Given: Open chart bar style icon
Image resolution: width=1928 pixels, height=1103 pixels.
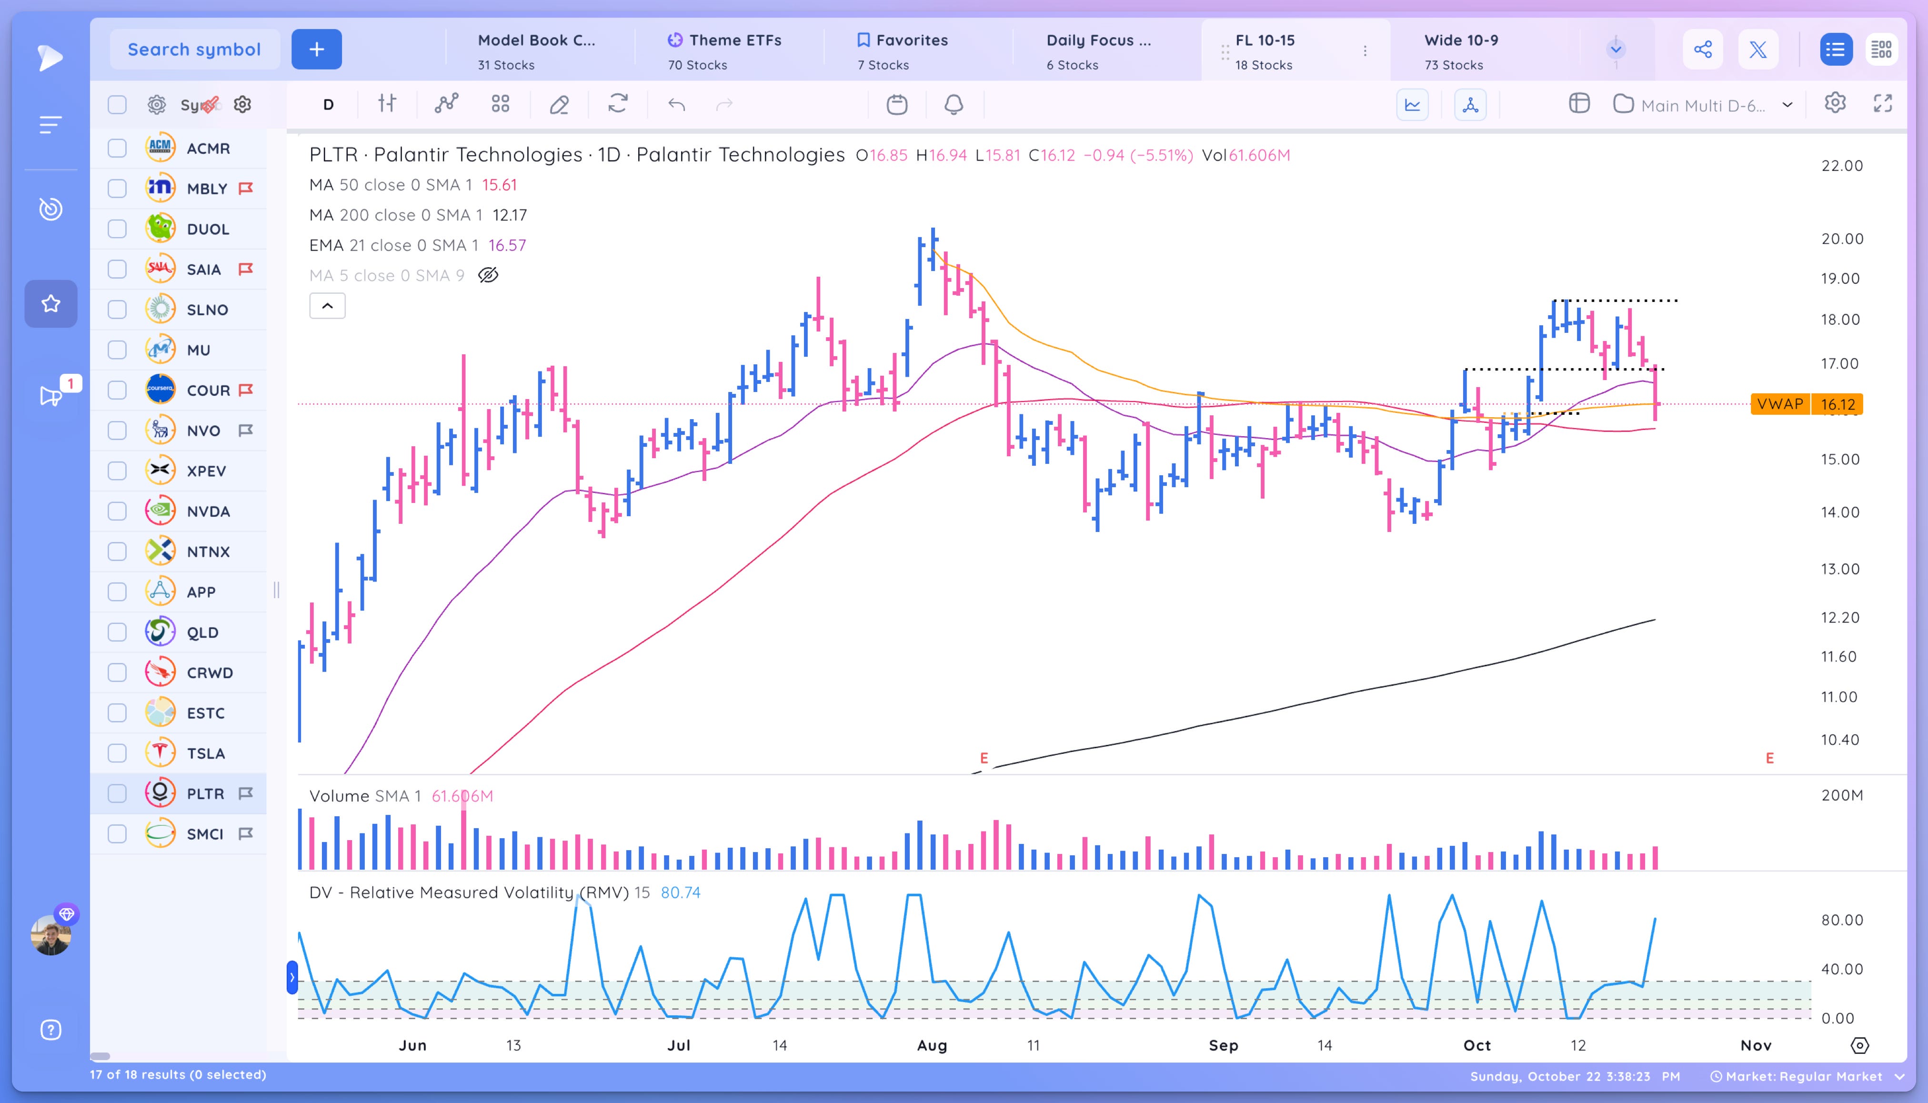Looking at the screenshot, I should pyautogui.click(x=387, y=104).
